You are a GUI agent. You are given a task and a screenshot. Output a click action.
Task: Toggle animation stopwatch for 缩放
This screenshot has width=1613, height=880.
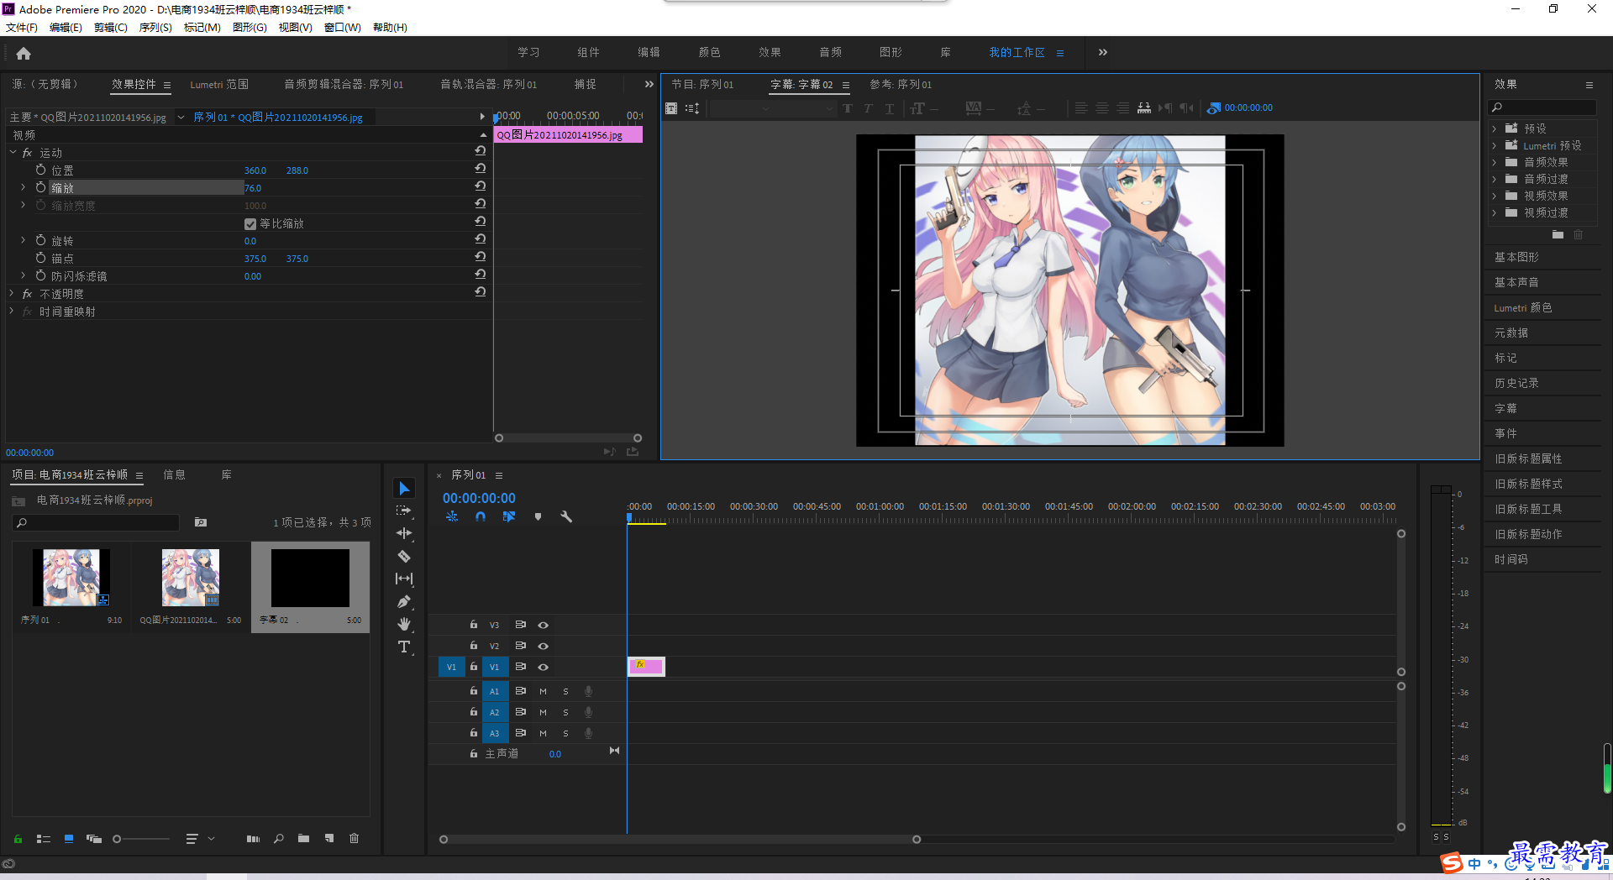[x=41, y=187]
